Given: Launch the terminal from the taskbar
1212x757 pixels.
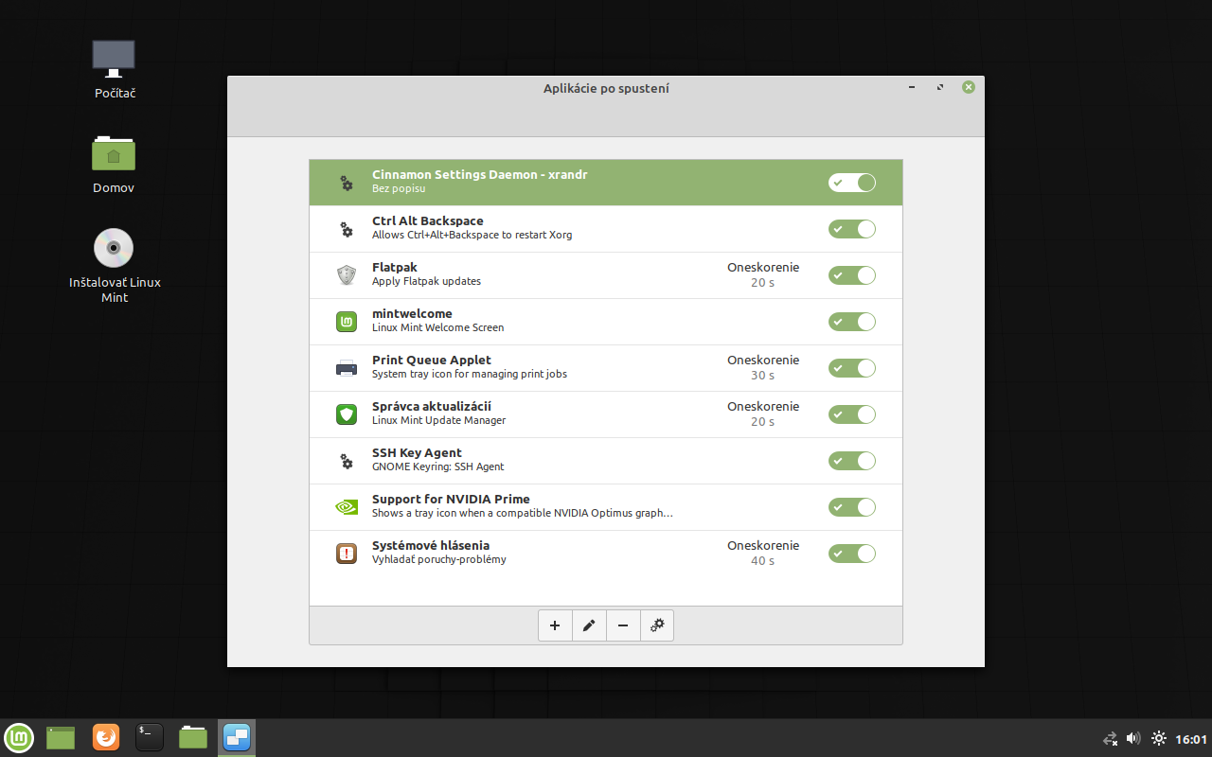Looking at the screenshot, I should click(150, 737).
